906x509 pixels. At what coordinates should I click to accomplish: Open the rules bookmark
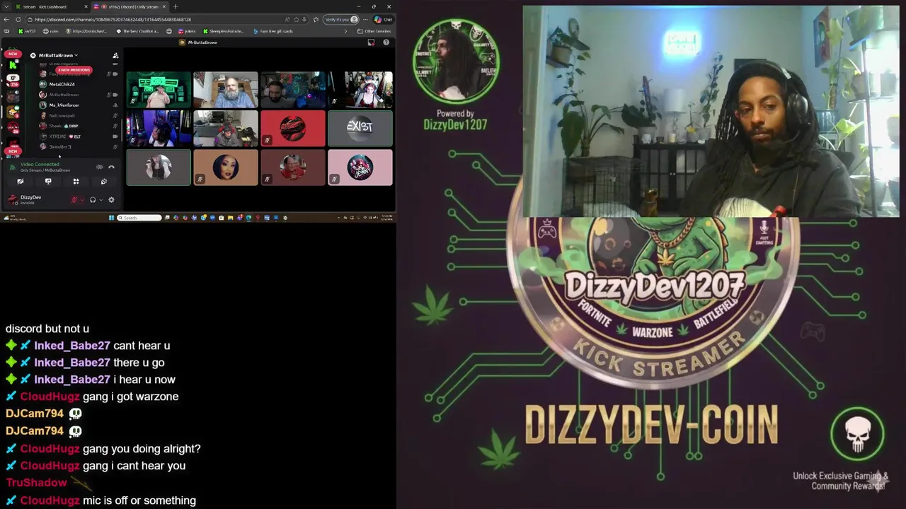point(50,31)
